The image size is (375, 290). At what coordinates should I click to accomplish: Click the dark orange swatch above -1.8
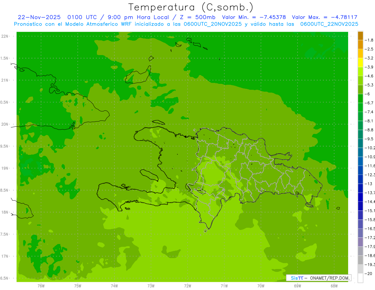coord(361,36)
